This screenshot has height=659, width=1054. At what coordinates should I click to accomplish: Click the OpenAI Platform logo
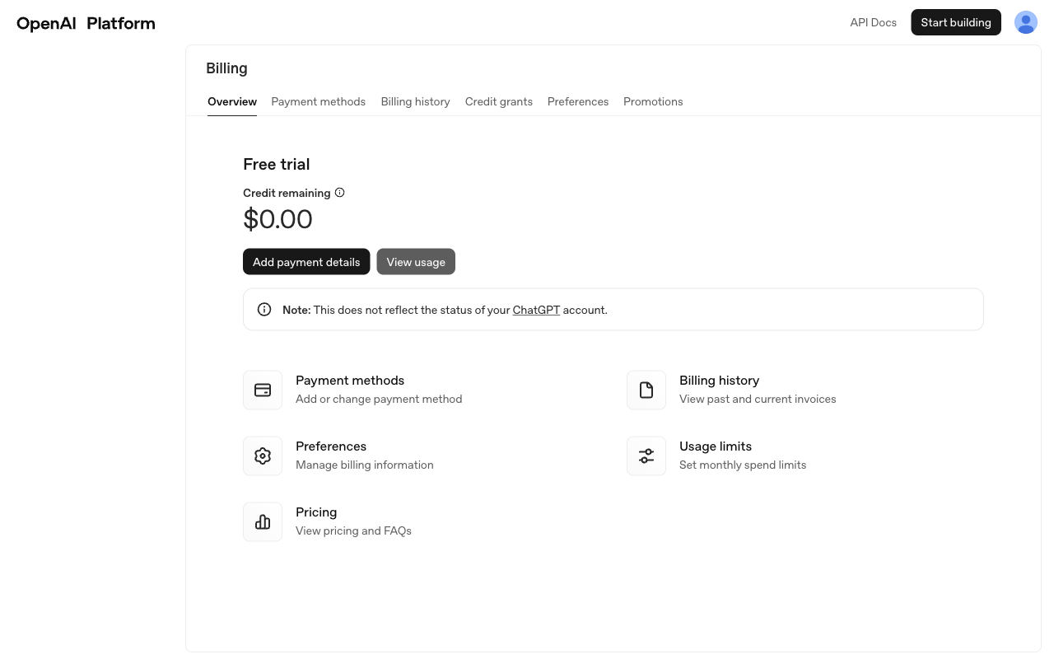click(85, 22)
